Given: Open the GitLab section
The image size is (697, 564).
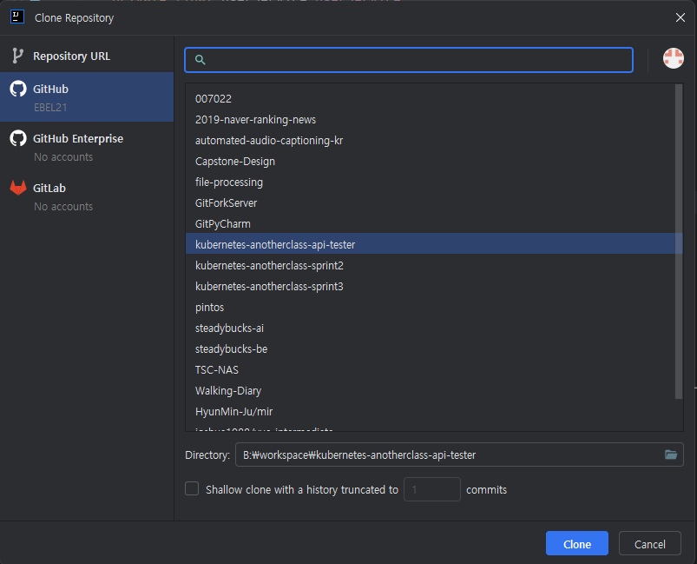Looking at the screenshot, I should click(x=87, y=196).
